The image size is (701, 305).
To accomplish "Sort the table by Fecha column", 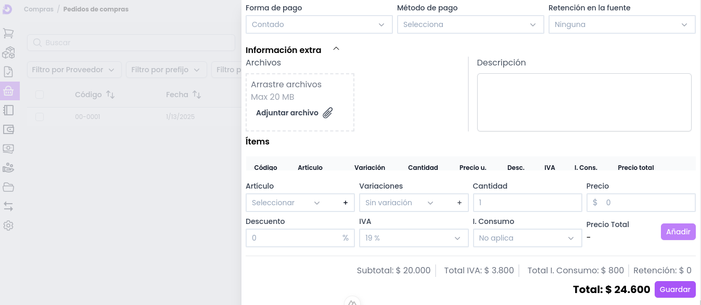I will (196, 95).
